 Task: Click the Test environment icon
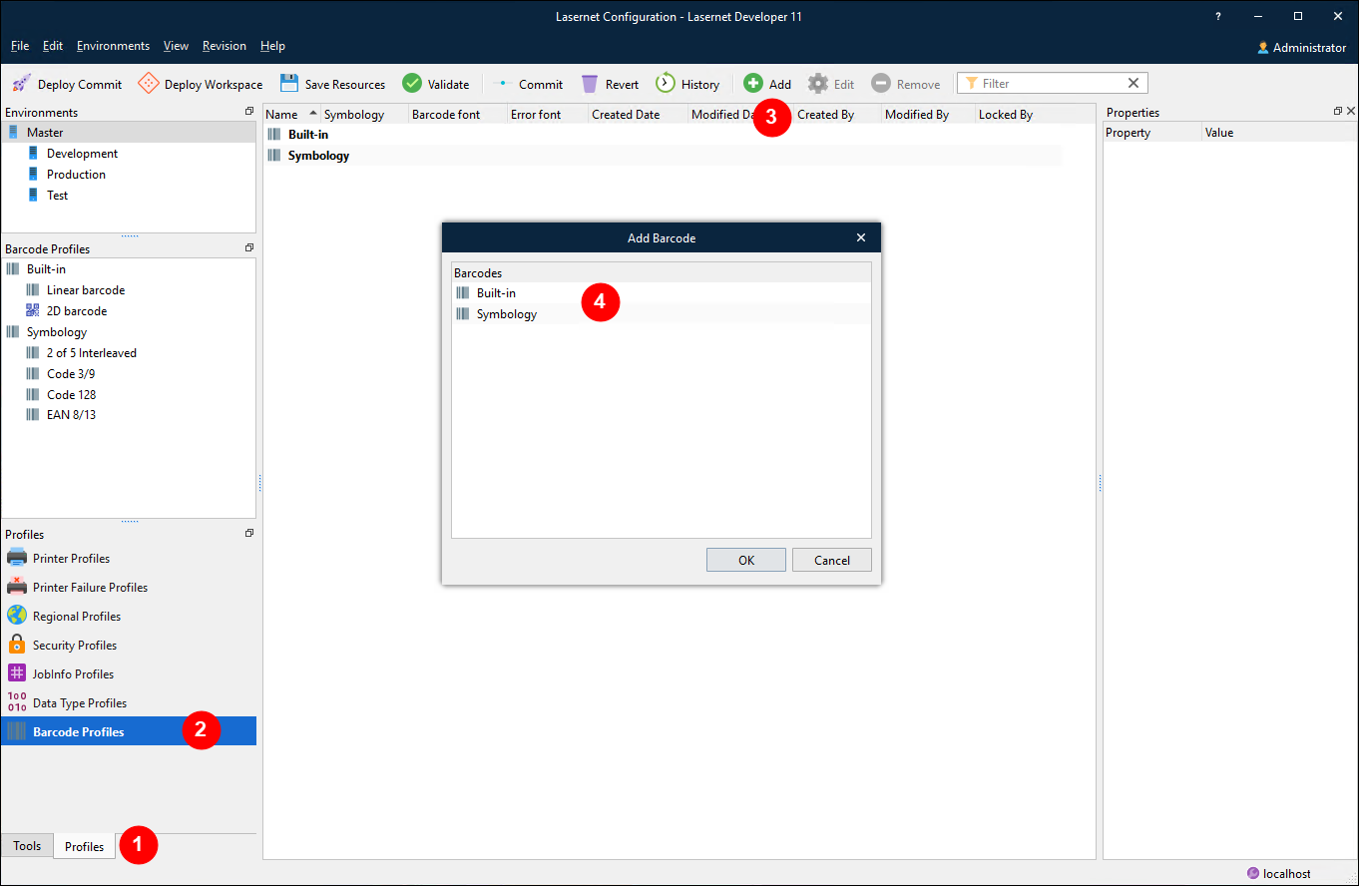[33, 195]
